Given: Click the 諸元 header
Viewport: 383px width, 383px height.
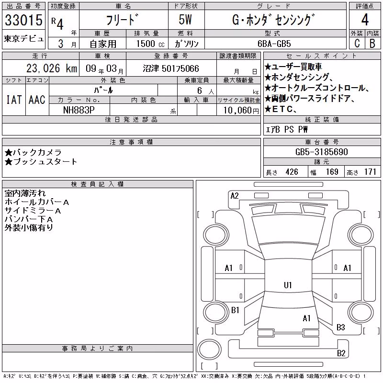Looking at the screenshot, I should [x=322, y=162].
